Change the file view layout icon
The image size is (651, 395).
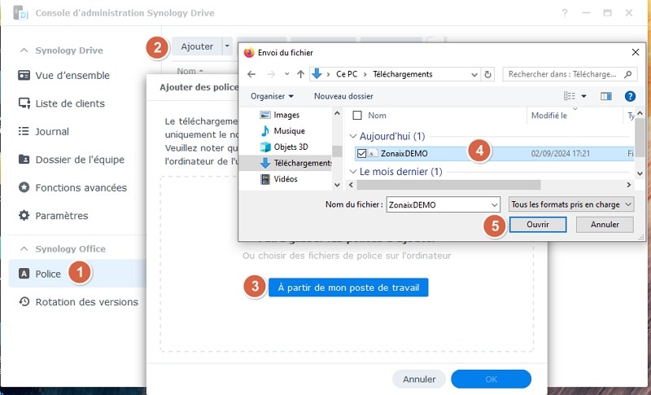click(x=569, y=96)
